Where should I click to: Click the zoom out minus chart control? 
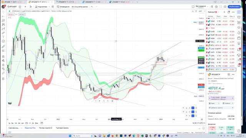click(96, 101)
